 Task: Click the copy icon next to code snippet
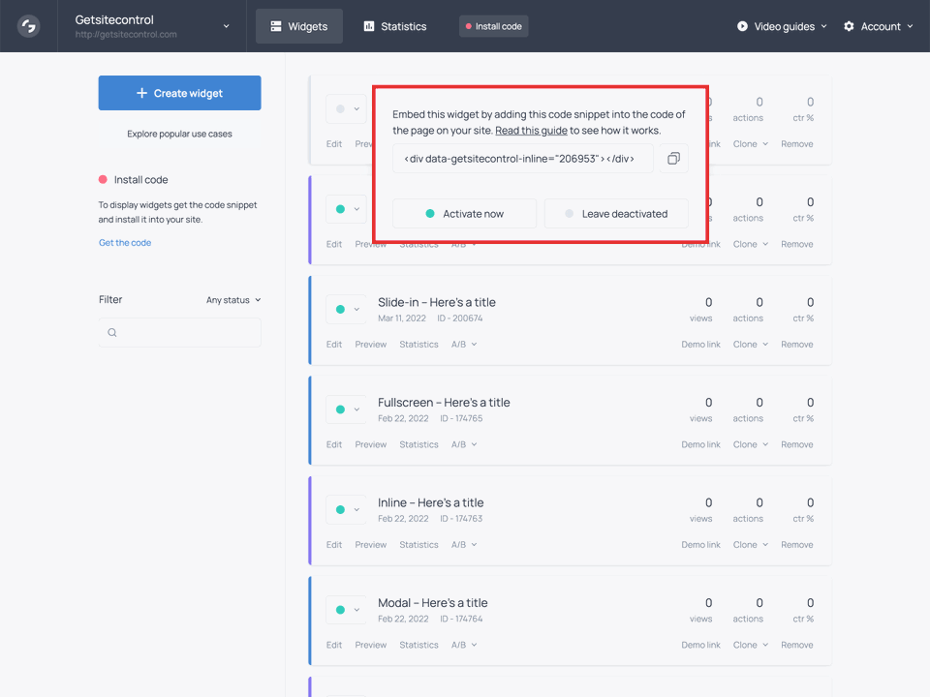[x=673, y=160]
